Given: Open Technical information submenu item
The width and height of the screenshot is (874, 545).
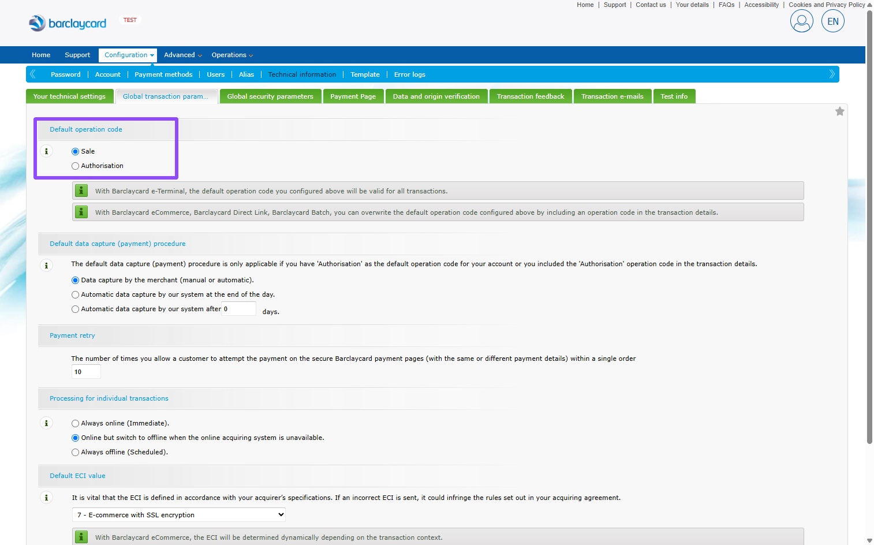Looking at the screenshot, I should pos(302,74).
